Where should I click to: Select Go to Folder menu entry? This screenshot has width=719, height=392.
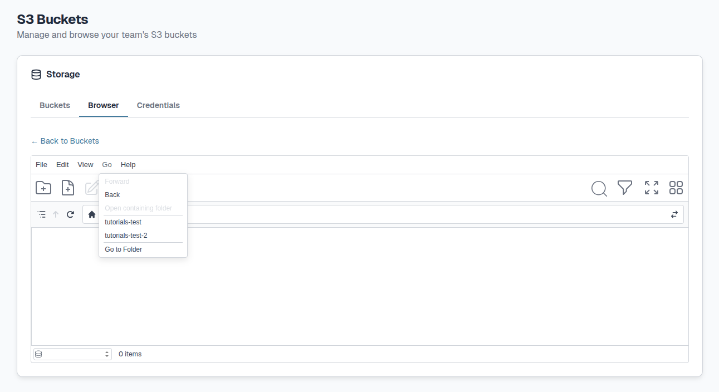tap(124, 249)
